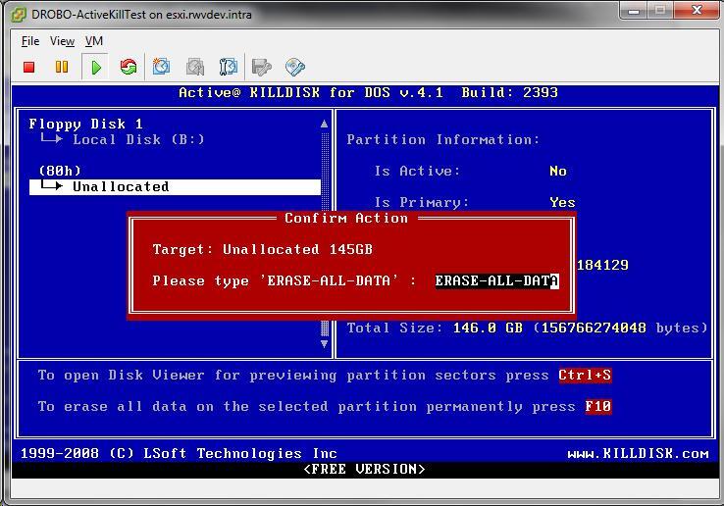724x506 pixels.
Task: Click Revert to snapshot icon
Action: click(x=195, y=67)
